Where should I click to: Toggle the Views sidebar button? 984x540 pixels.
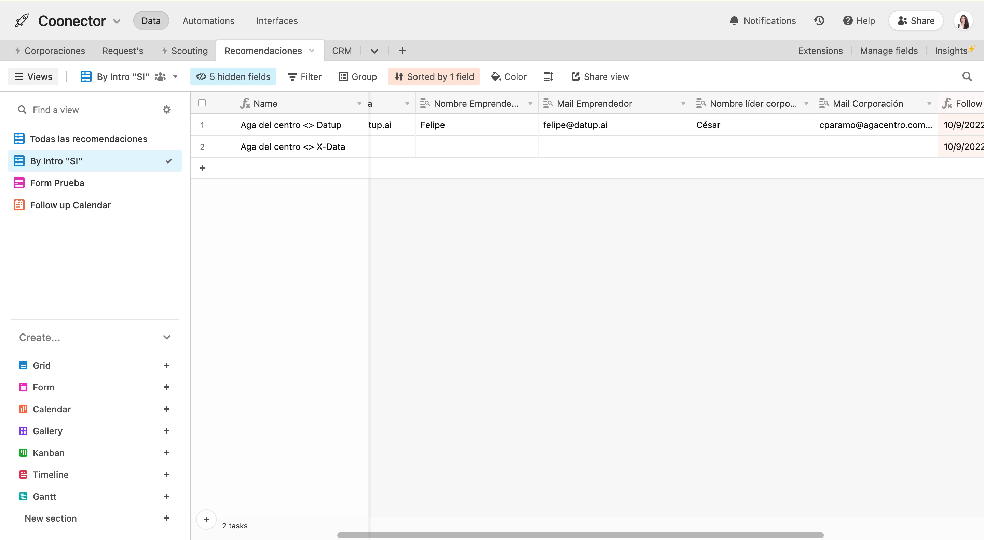pos(33,77)
